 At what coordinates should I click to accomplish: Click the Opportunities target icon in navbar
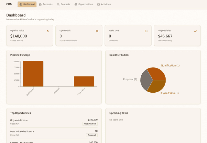tap(76, 5)
